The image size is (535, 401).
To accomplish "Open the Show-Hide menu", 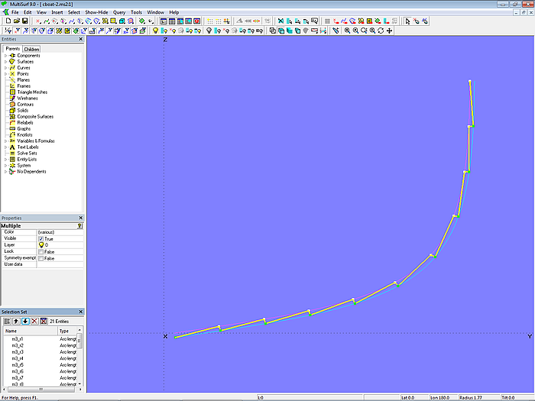I will (x=96, y=12).
